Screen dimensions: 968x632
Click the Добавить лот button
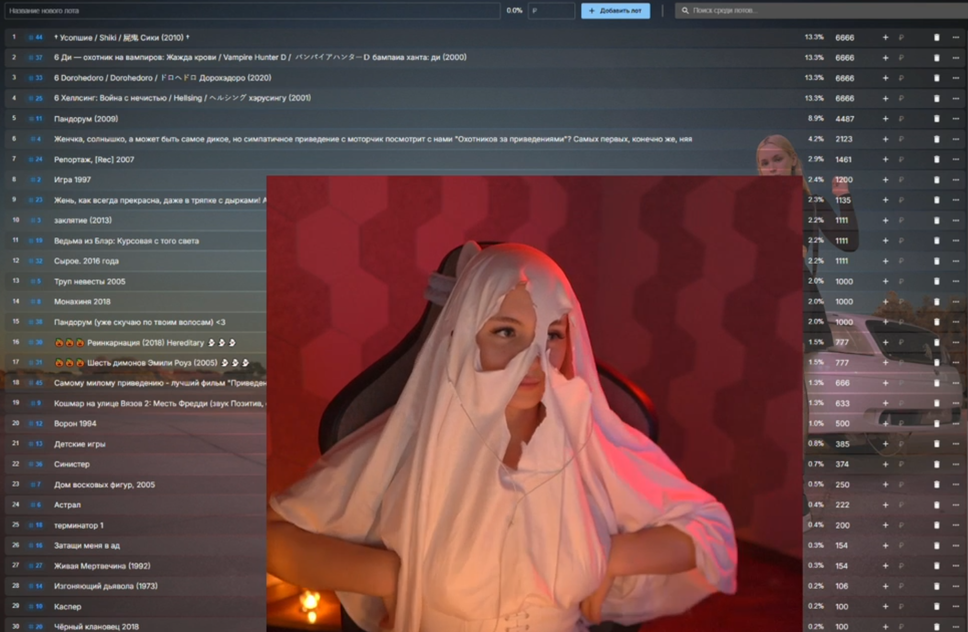coord(615,11)
